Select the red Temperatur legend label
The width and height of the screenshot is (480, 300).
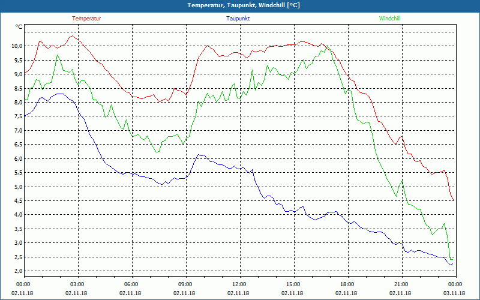point(86,19)
